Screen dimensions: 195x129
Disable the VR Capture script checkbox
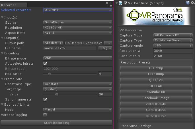[x=126, y=3]
